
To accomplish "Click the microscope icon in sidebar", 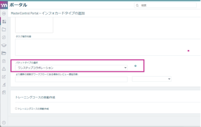I will pos(4,85).
